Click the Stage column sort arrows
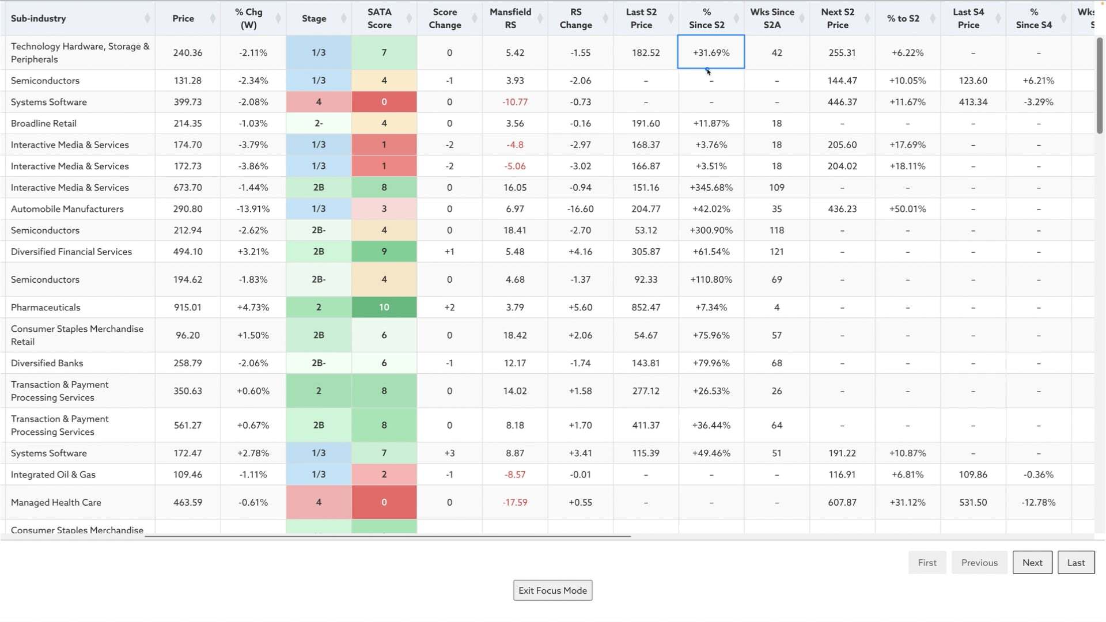Image resolution: width=1106 pixels, height=622 pixels. point(344,18)
